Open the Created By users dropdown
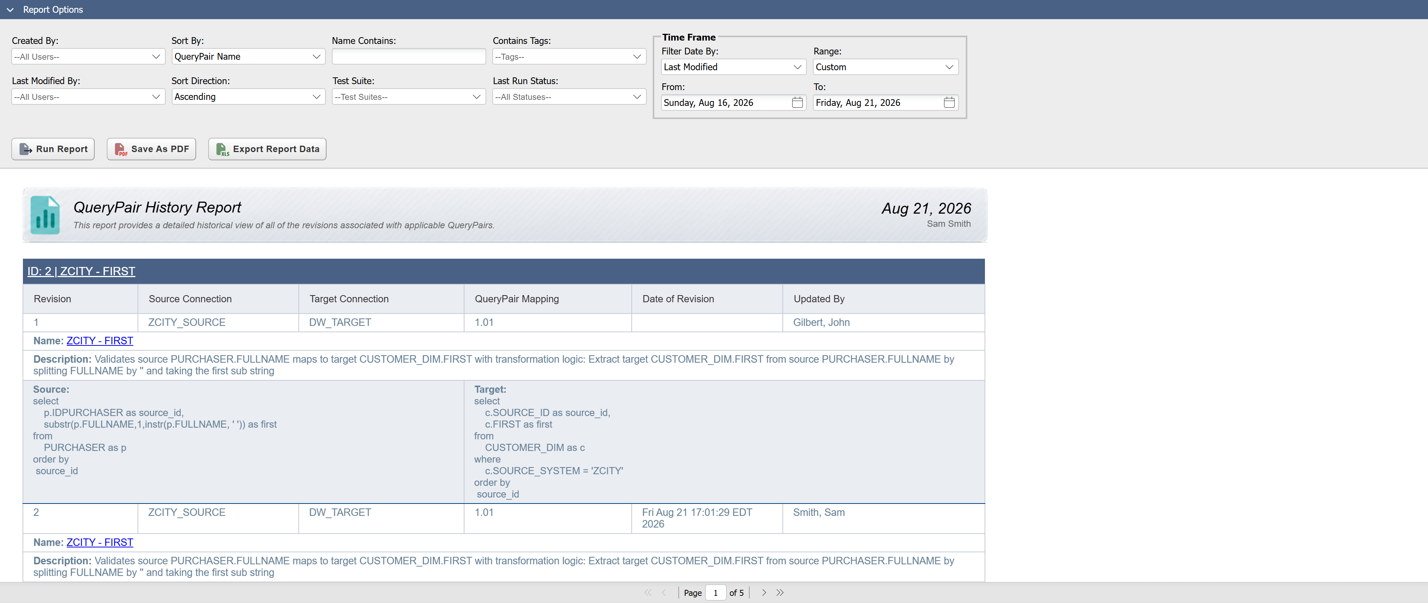1428x603 pixels. tap(88, 56)
